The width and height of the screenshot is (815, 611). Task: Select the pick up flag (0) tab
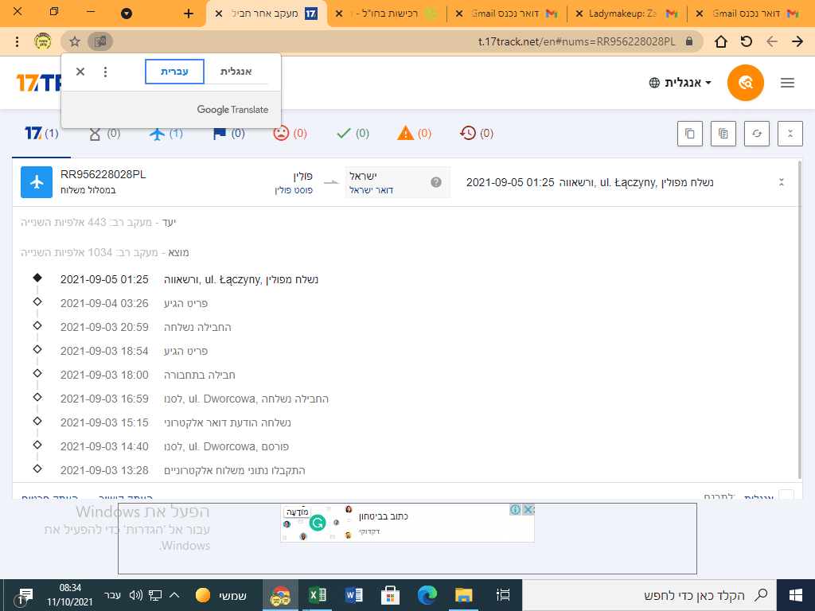pos(228,134)
